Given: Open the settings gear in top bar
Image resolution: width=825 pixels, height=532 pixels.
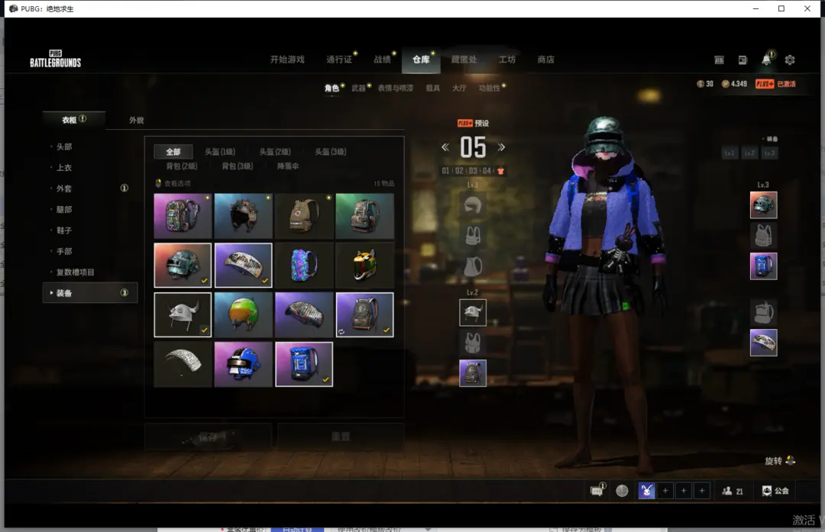Looking at the screenshot, I should (x=789, y=60).
